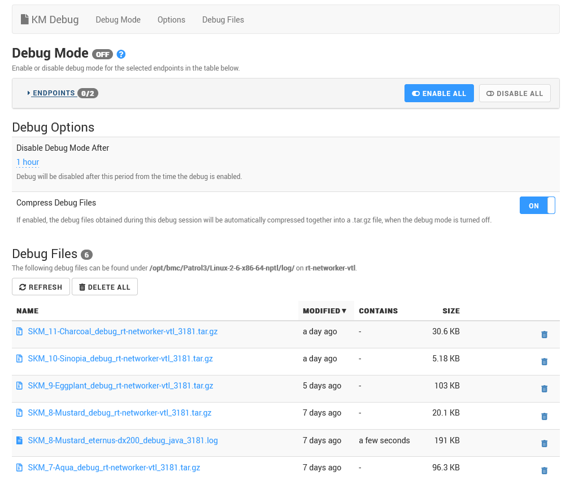Refresh the debug files list

pyautogui.click(x=41, y=287)
